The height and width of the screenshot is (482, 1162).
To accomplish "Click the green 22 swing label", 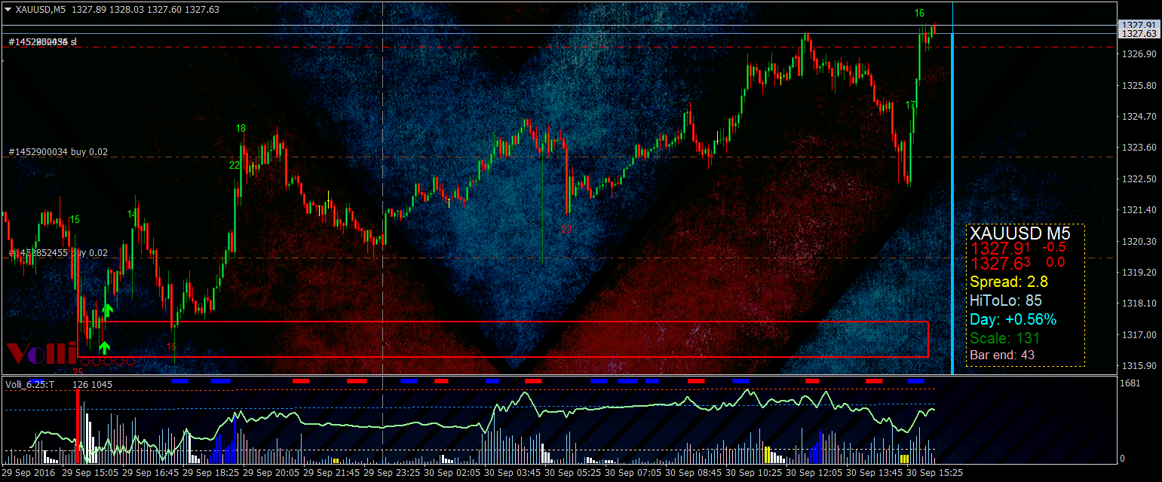I will tap(235, 165).
